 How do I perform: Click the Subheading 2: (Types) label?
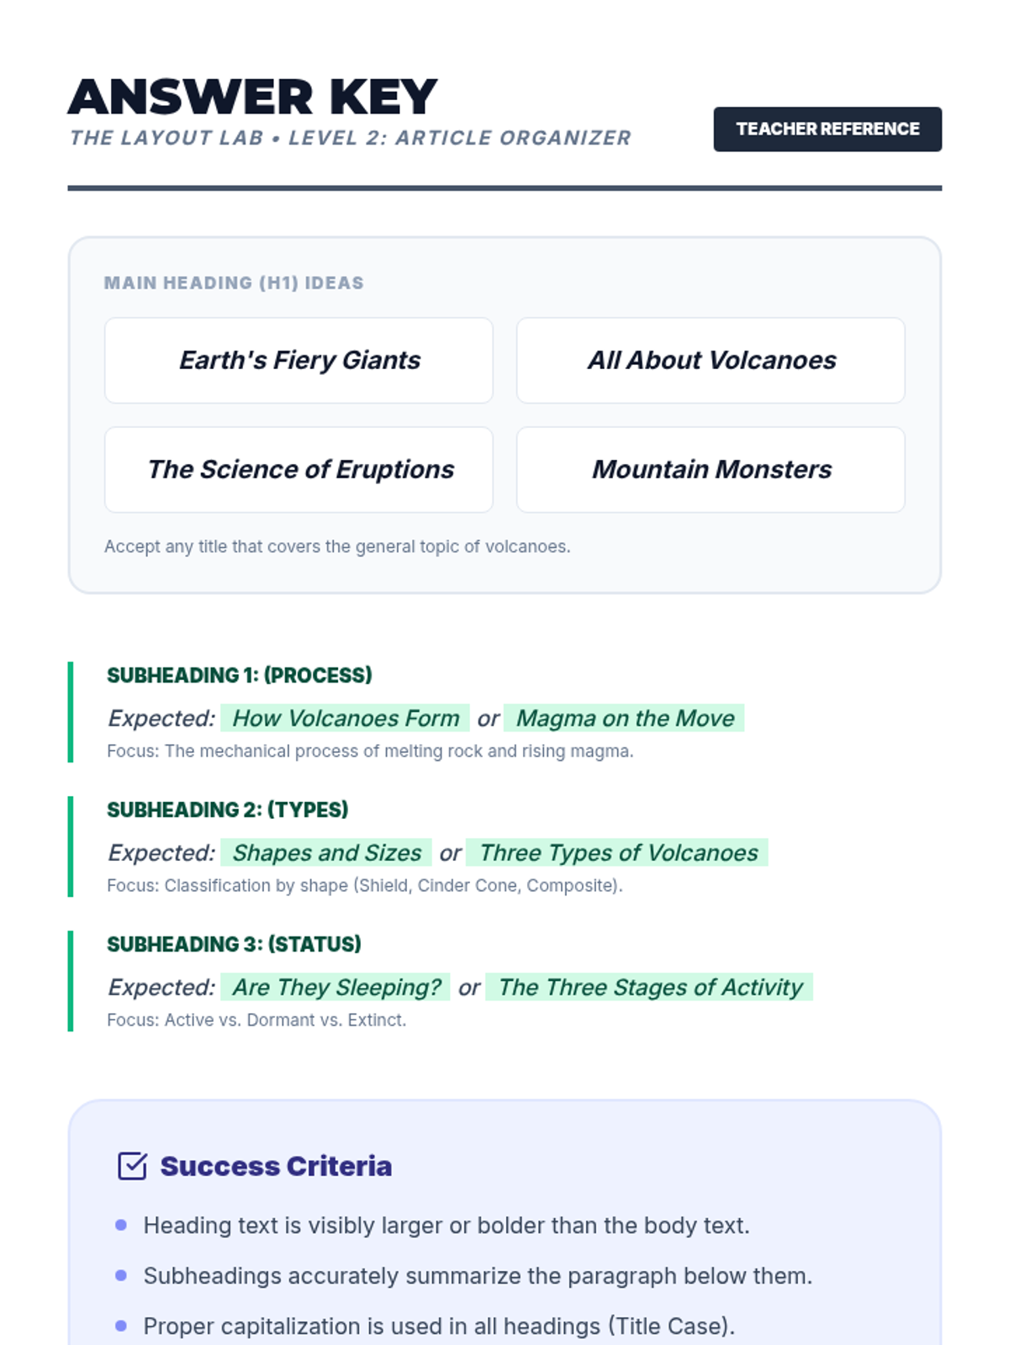point(227,810)
